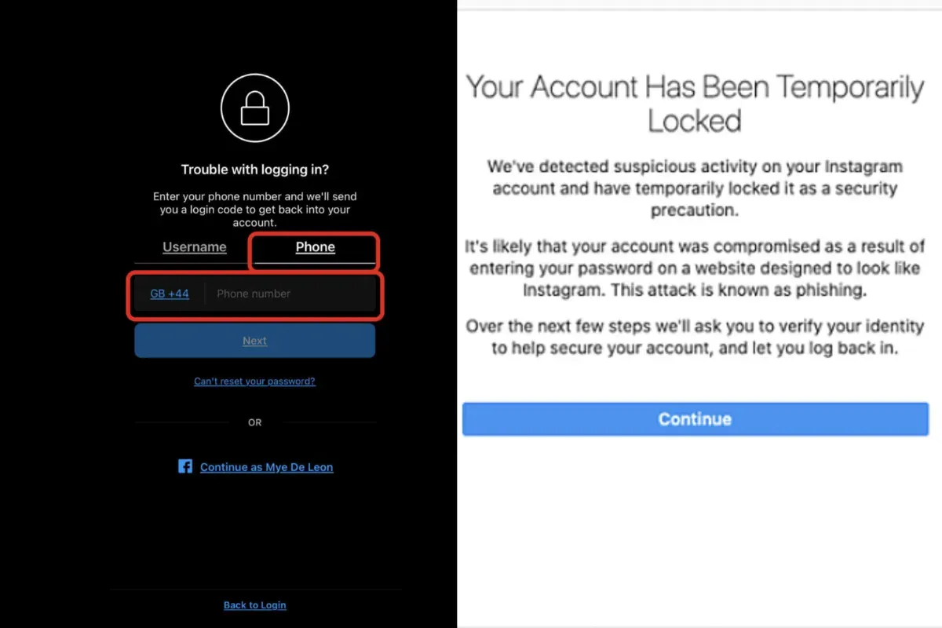
Task: Go to the Back to Login link
Action: [254, 605]
